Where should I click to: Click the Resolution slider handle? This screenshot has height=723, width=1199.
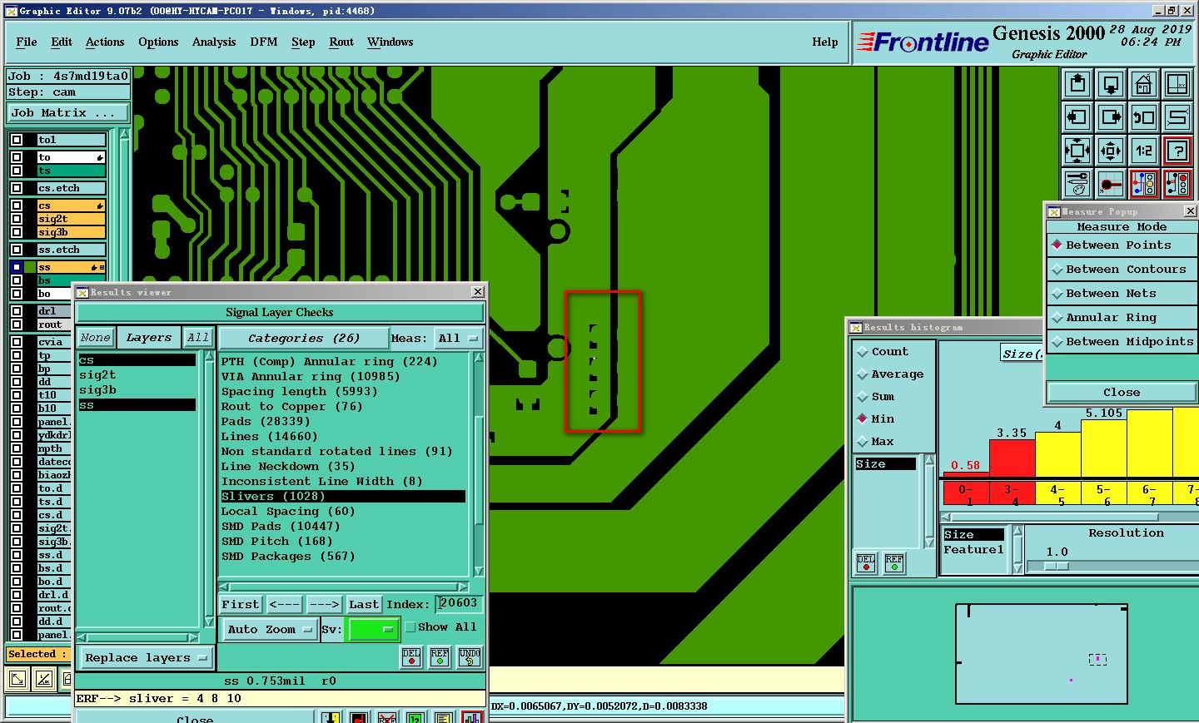point(1057,566)
